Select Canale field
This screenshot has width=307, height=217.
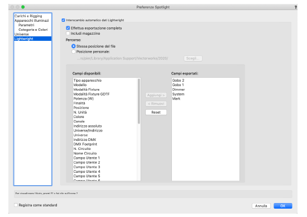click(x=105, y=121)
